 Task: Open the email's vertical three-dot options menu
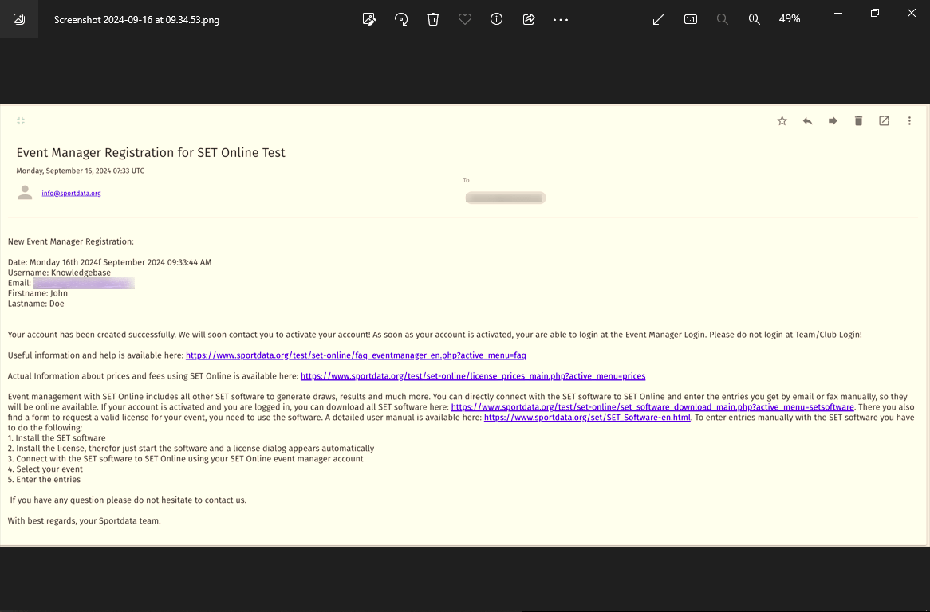(909, 121)
